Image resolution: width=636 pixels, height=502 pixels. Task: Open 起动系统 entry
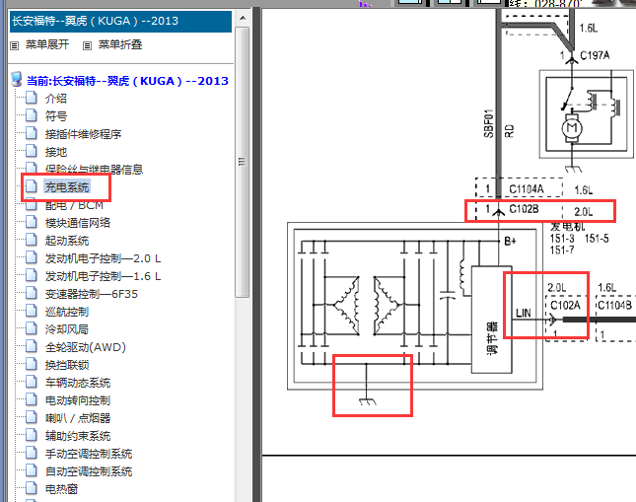tap(67, 241)
